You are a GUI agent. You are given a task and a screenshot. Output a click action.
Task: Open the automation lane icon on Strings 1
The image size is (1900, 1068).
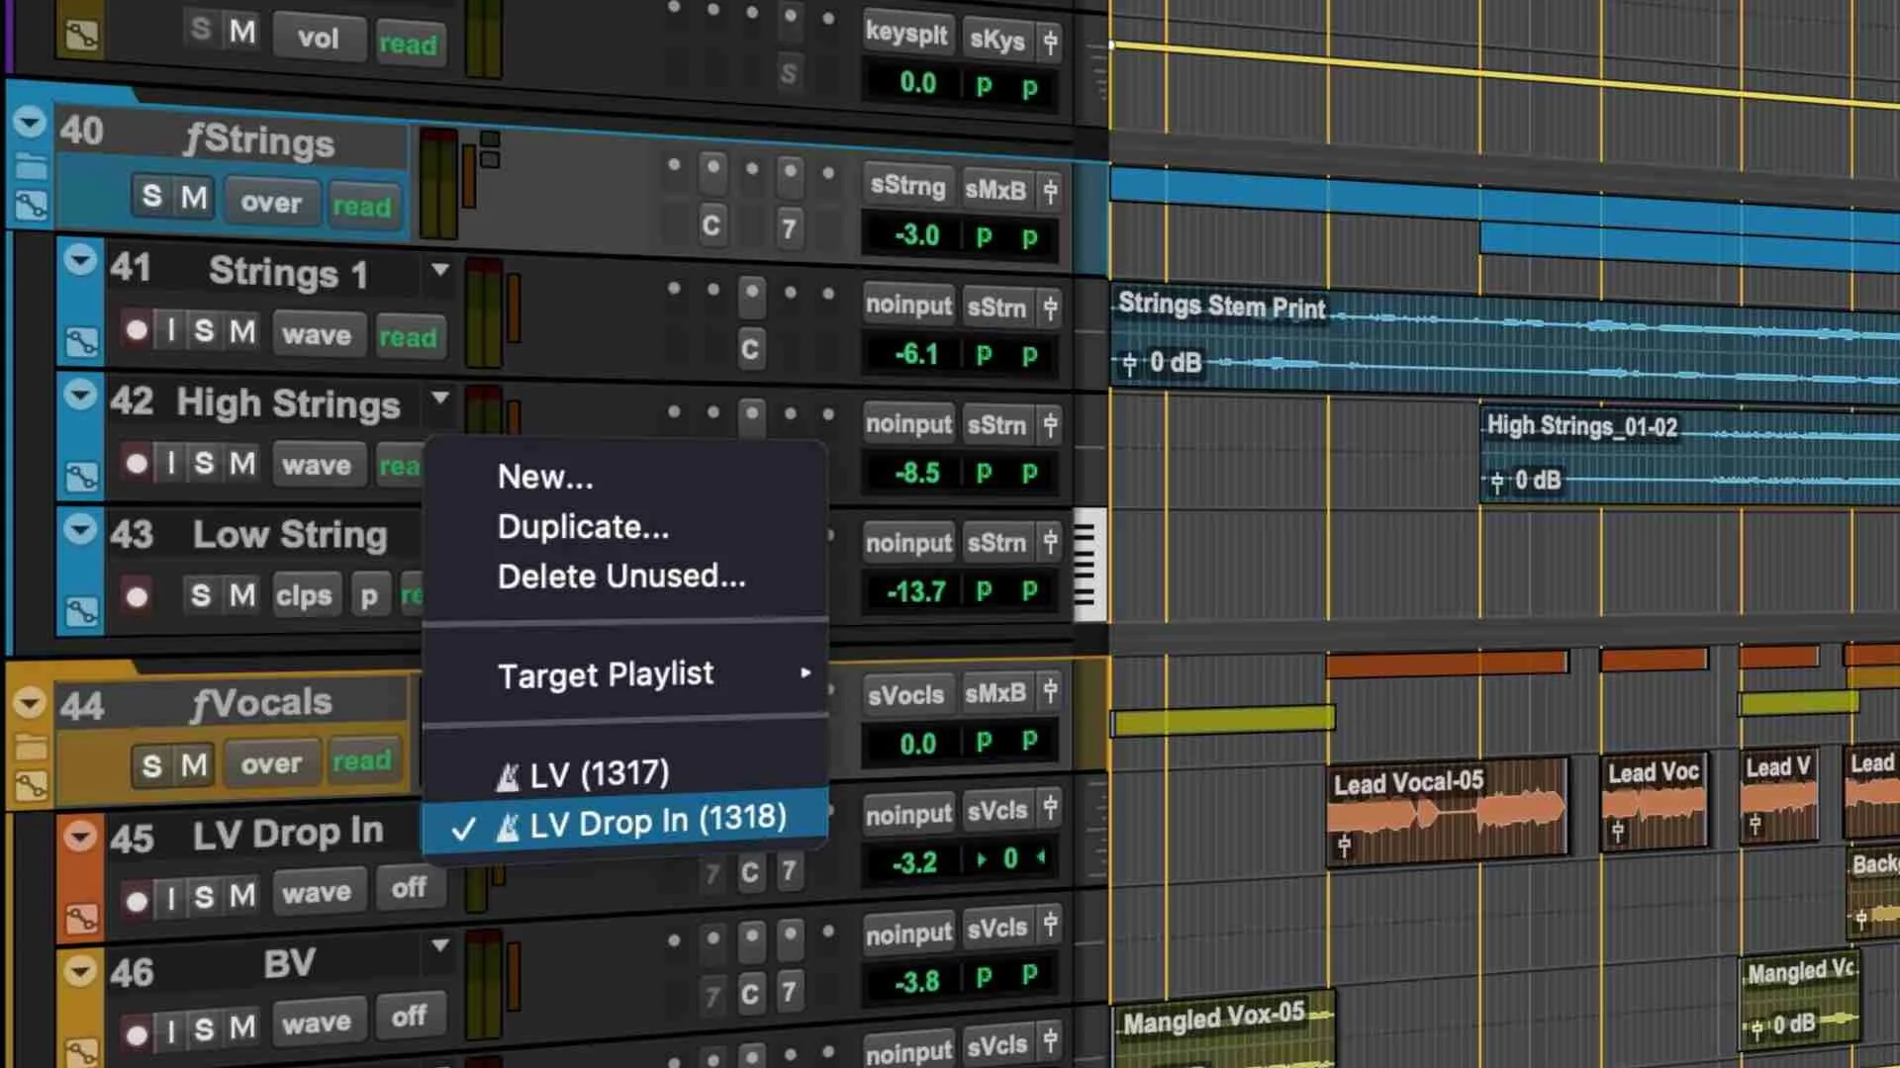(81, 343)
